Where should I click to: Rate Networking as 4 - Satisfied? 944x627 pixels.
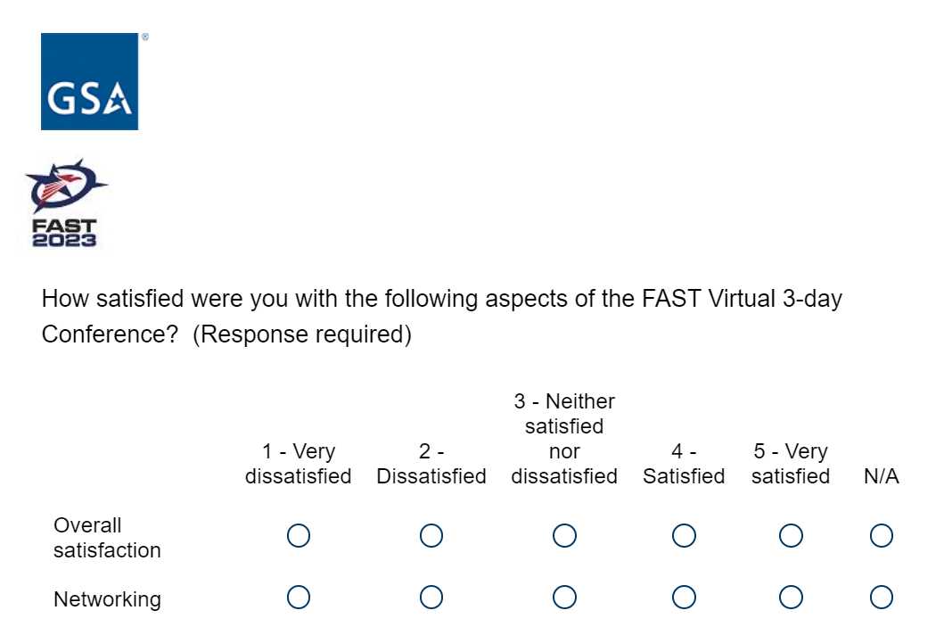684,598
